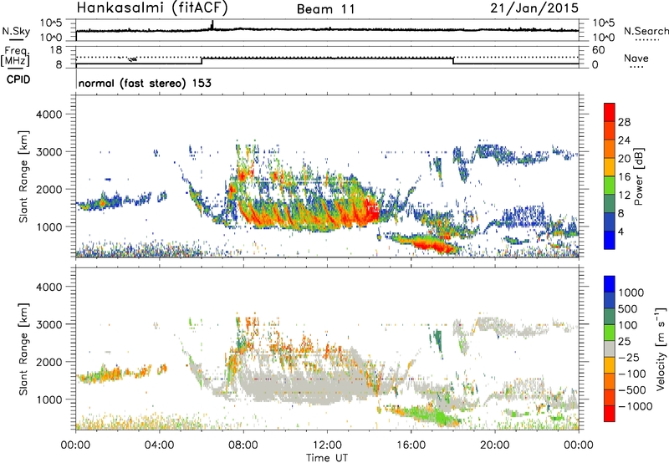Click the Time UT axis label
This screenshot has width=669, height=463.
[x=327, y=458]
